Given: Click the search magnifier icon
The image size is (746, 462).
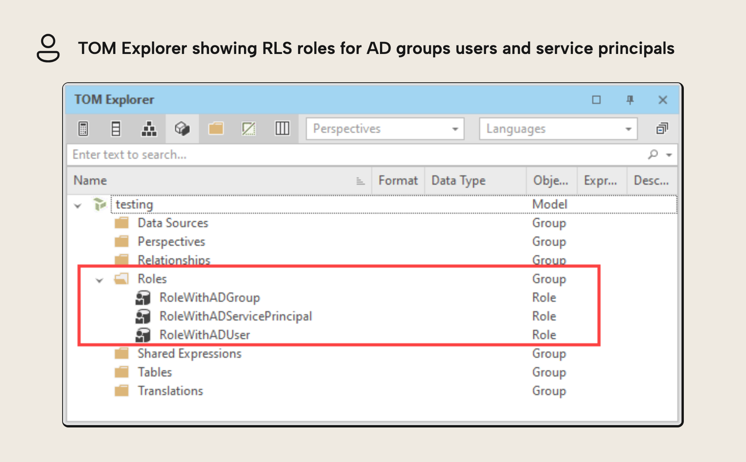Looking at the screenshot, I should 653,155.
